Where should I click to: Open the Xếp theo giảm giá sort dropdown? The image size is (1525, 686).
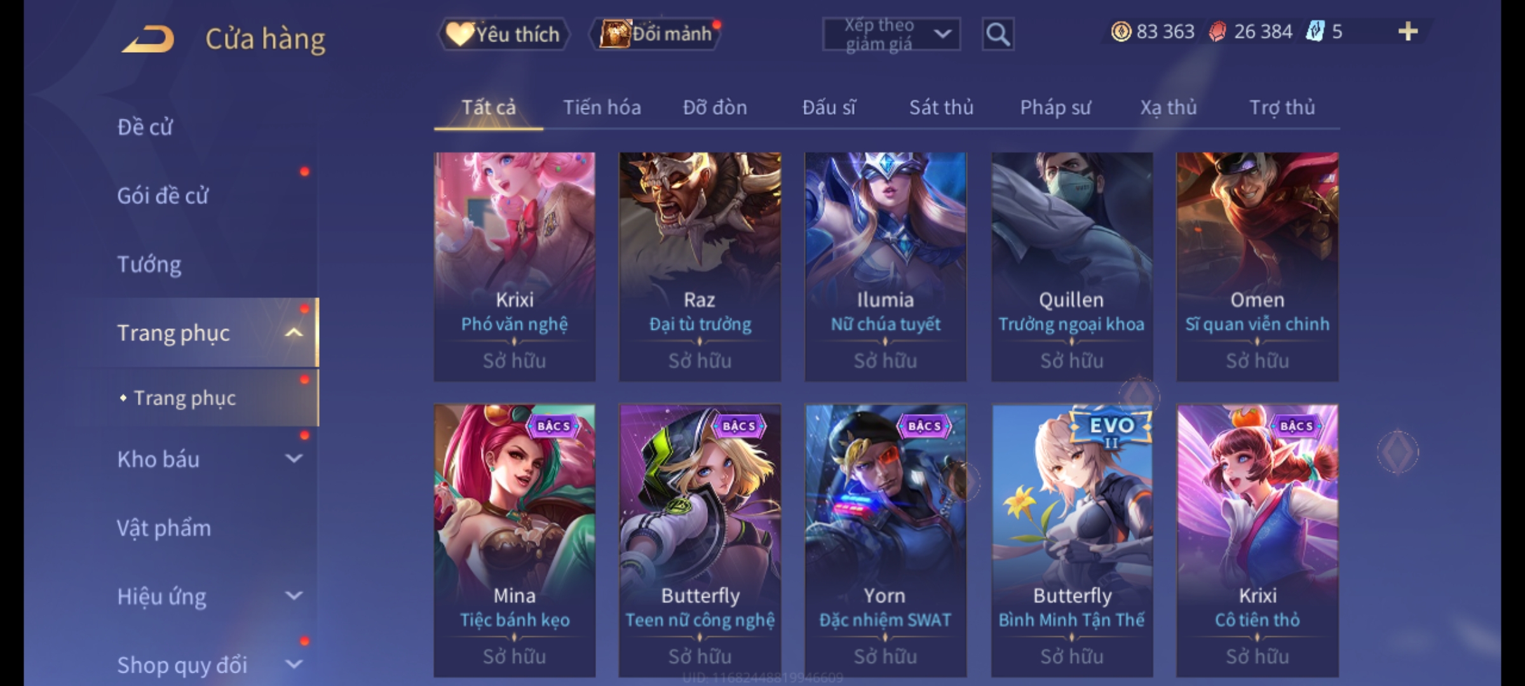point(891,34)
